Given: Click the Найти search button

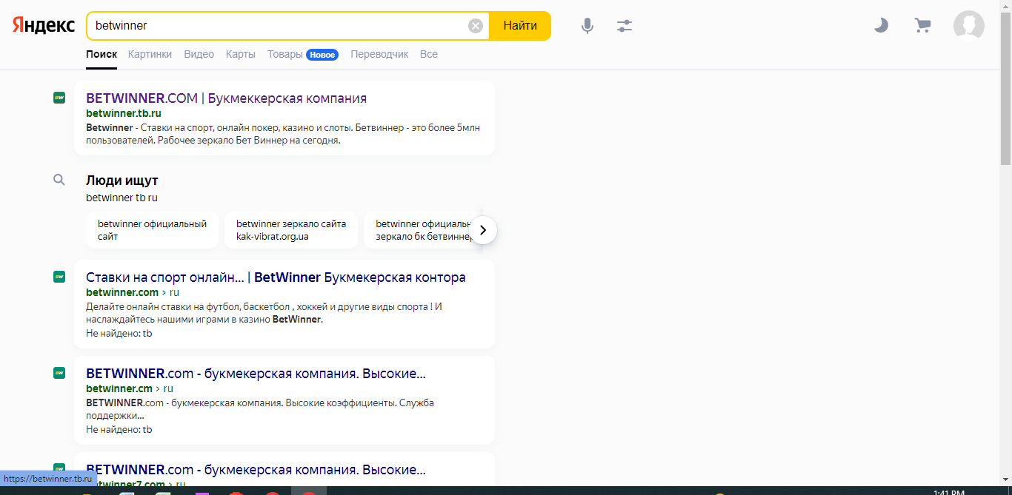Looking at the screenshot, I should click(x=520, y=26).
